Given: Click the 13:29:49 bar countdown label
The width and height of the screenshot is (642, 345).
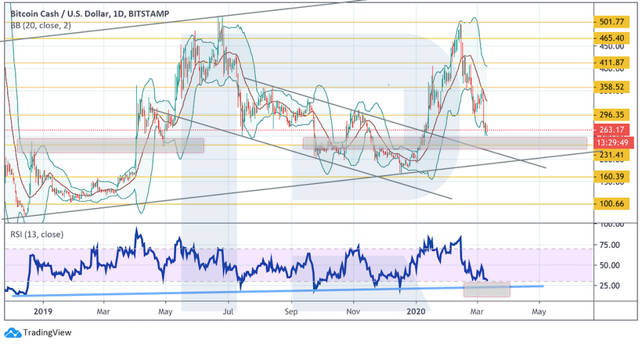Looking at the screenshot, I should 611,142.
